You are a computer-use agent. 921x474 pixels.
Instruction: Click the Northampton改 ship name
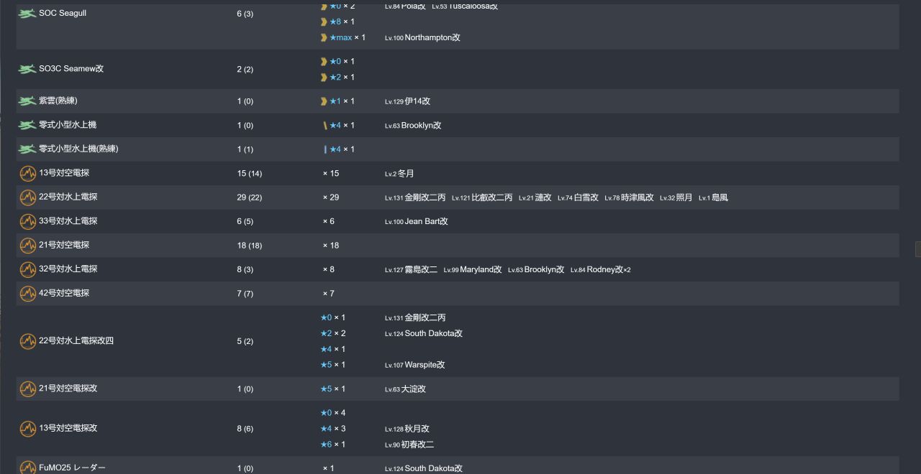[432, 37]
